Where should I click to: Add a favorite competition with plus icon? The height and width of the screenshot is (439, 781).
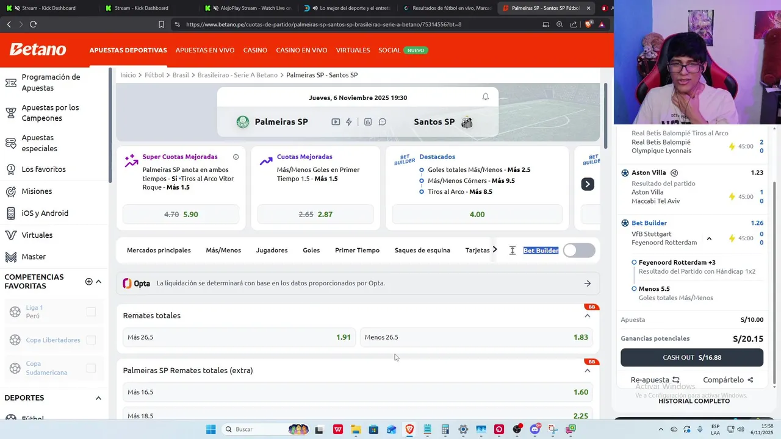(89, 282)
